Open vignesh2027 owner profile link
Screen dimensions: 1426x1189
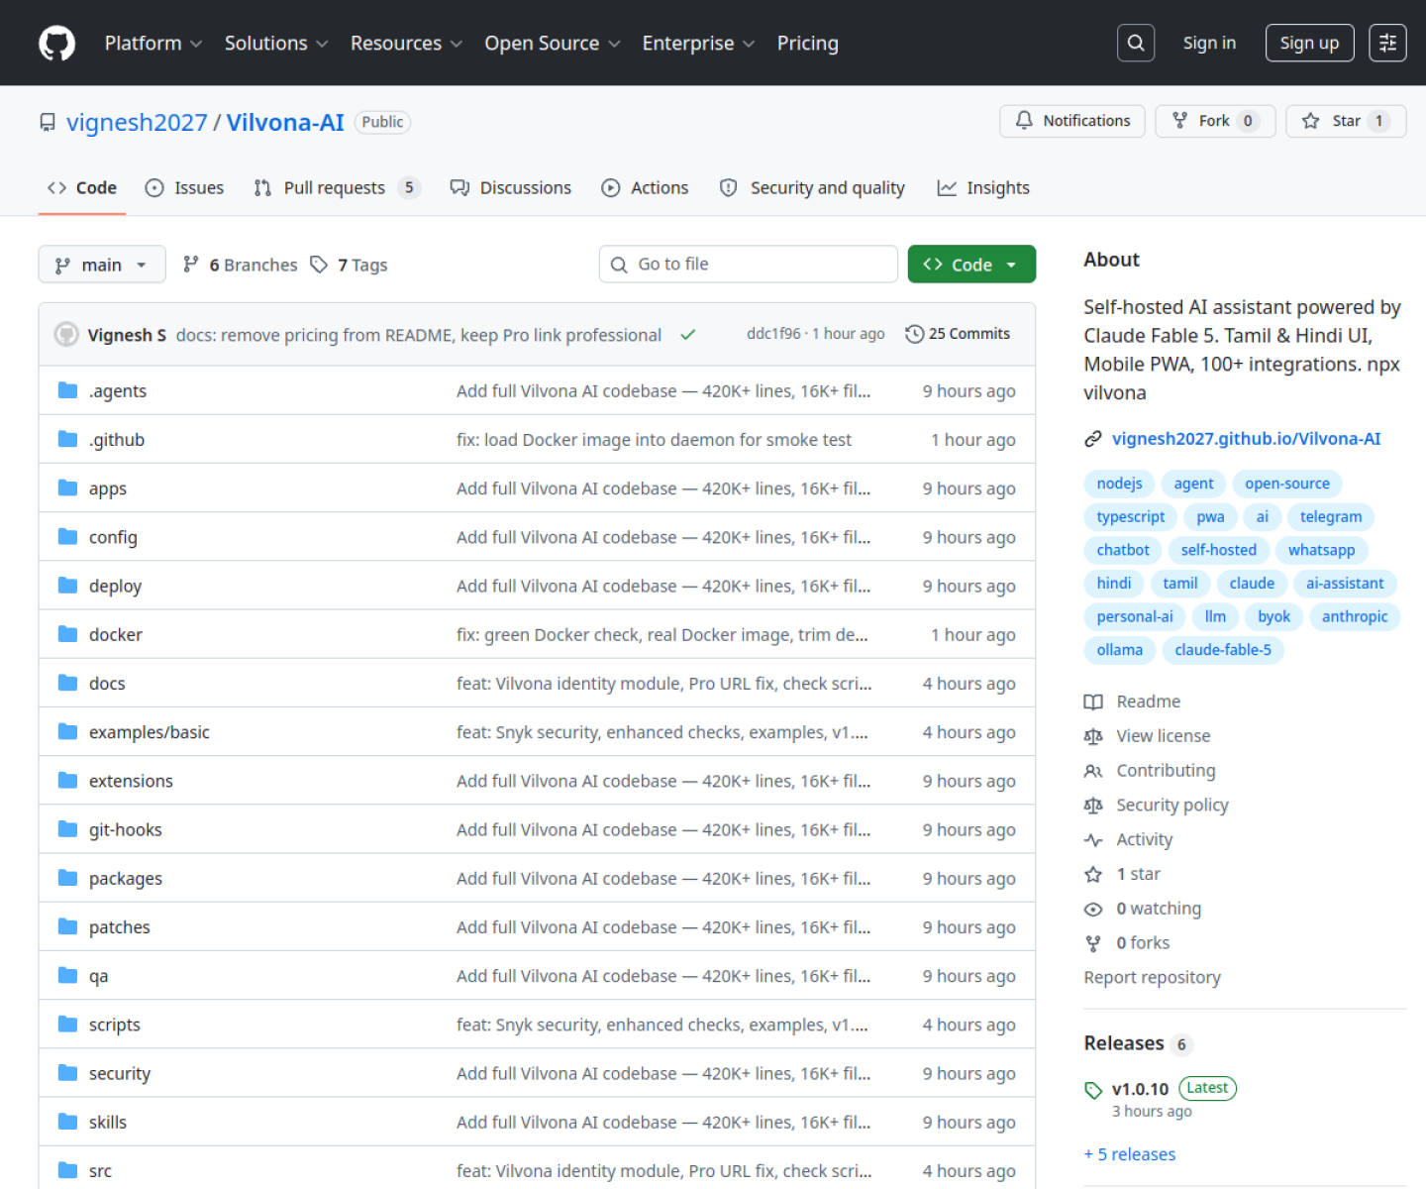137,122
